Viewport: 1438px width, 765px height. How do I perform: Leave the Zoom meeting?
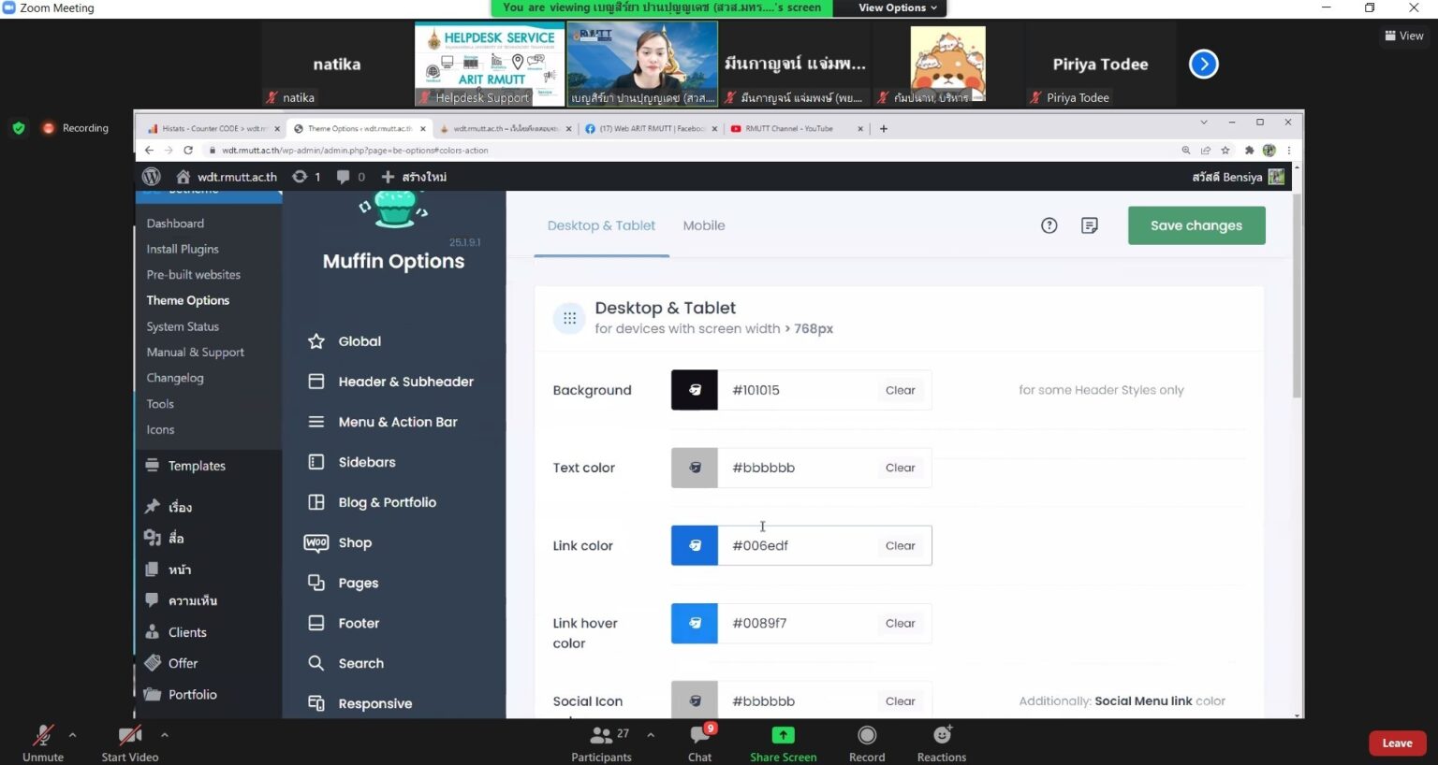pos(1397,743)
